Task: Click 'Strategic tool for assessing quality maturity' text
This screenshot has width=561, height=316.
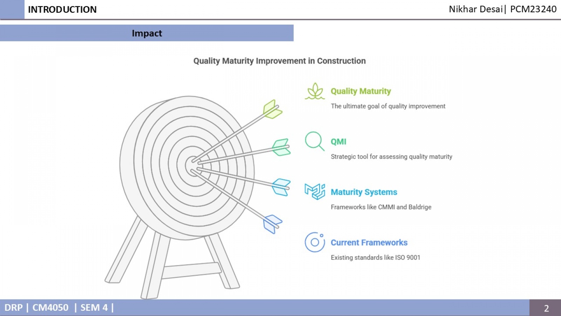Action: pos(392,157)
